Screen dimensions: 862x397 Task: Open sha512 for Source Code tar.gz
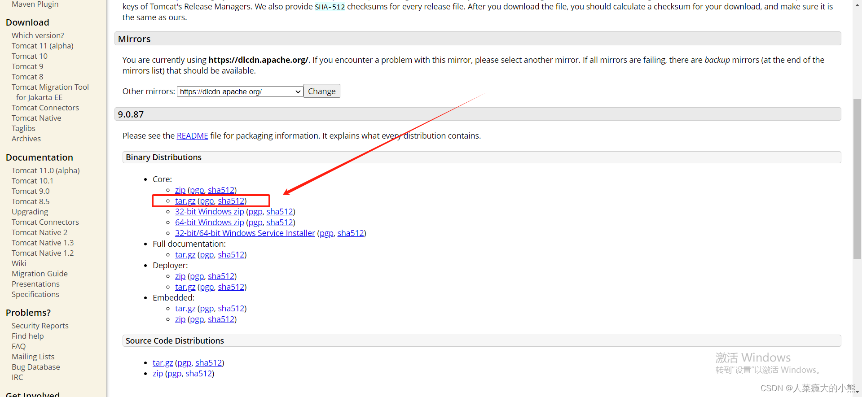(x=209, y=363)
